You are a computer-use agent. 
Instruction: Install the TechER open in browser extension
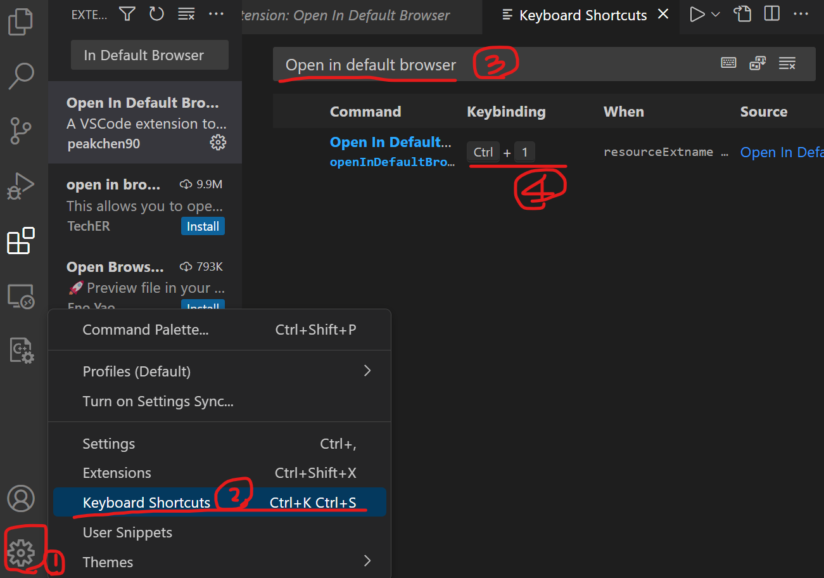[203, 226]
